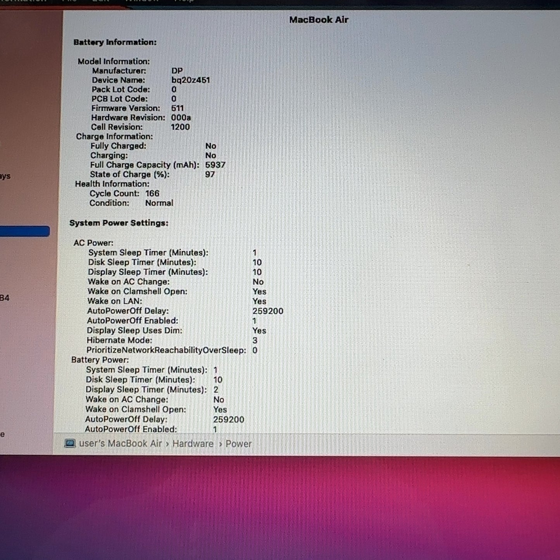Click the Cell Revision value "1200"
560x560 pixels.
(180, 127)
